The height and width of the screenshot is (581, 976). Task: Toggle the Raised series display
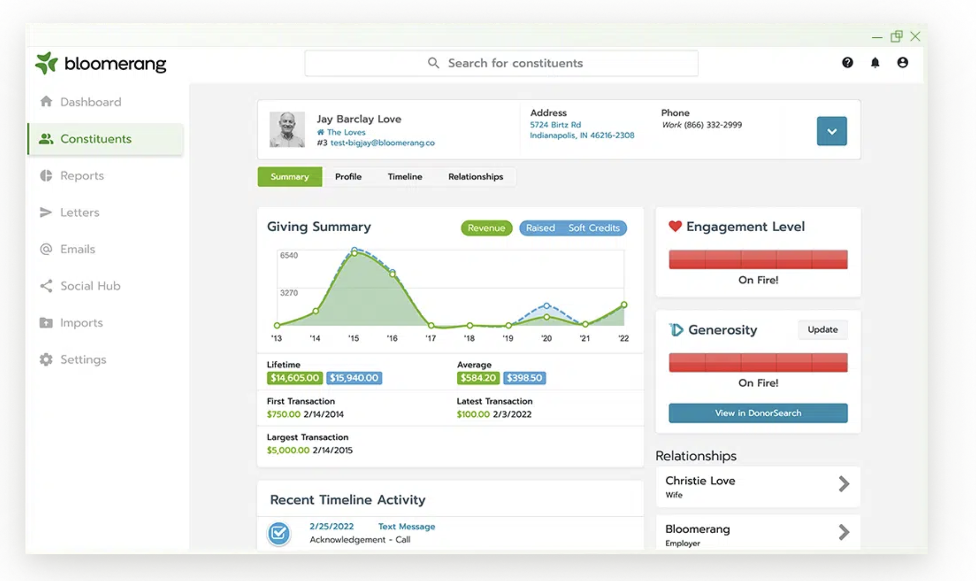[x=540, y=228]
